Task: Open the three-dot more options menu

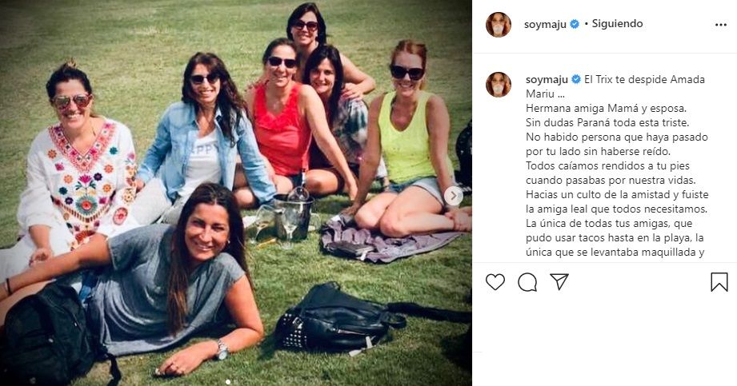Action: tap(720, 24)
